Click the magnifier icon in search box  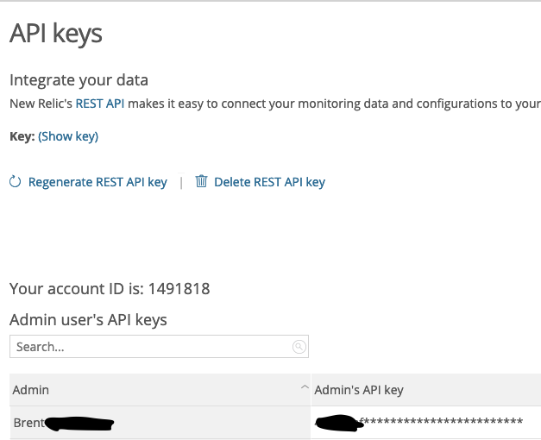(299, 347)
